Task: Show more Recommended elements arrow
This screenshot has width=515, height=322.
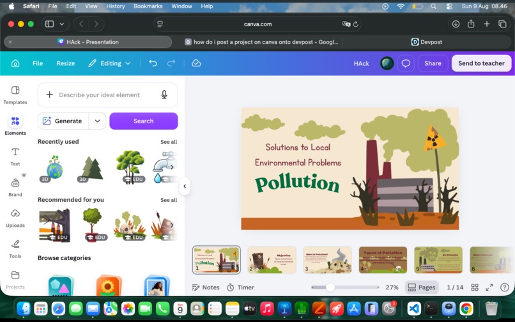Action: tap(172, 225)
